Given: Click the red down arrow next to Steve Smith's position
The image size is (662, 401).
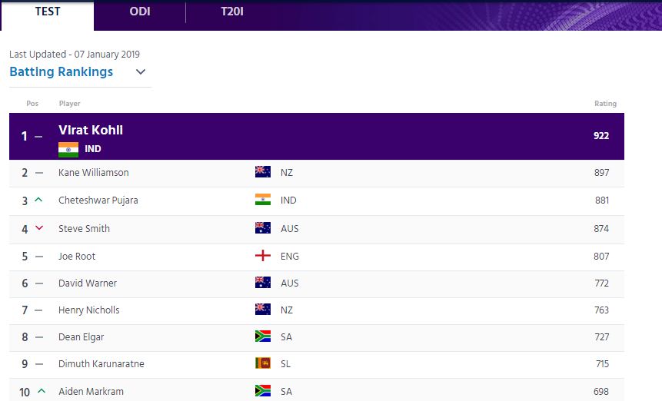Looking at the screenshot, I should click(x=39, y=228).
